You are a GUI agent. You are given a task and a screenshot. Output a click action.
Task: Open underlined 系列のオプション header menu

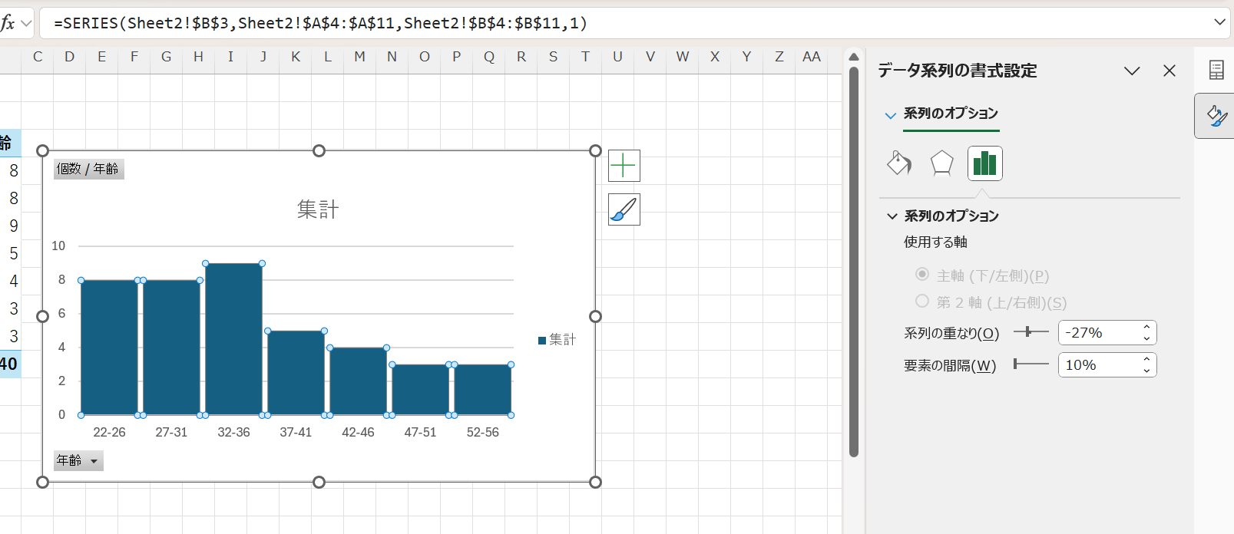[x=950, y=114]
